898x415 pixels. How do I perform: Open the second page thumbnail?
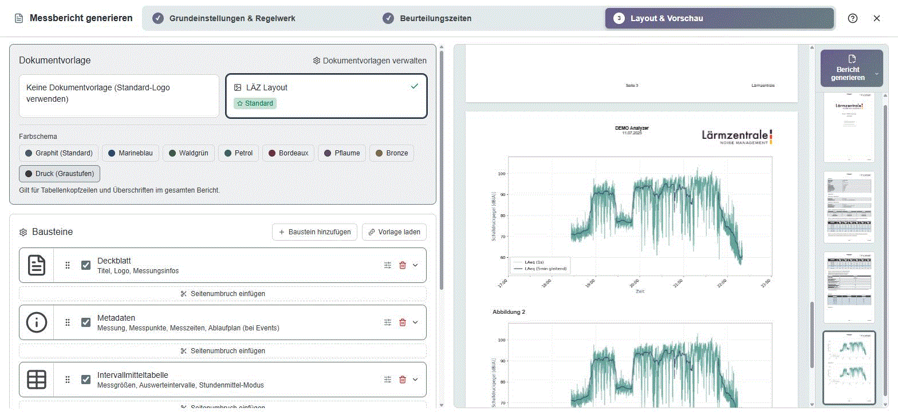point(849,207)
